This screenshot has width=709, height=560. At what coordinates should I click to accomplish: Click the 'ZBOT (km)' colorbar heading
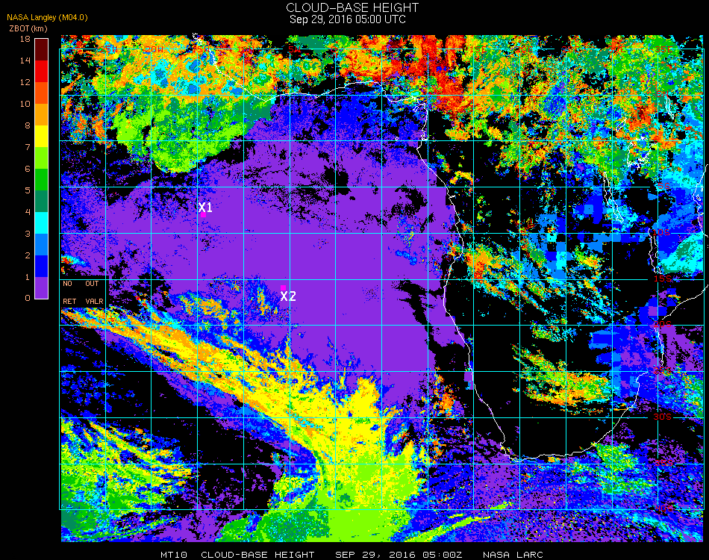click(28, 28)
